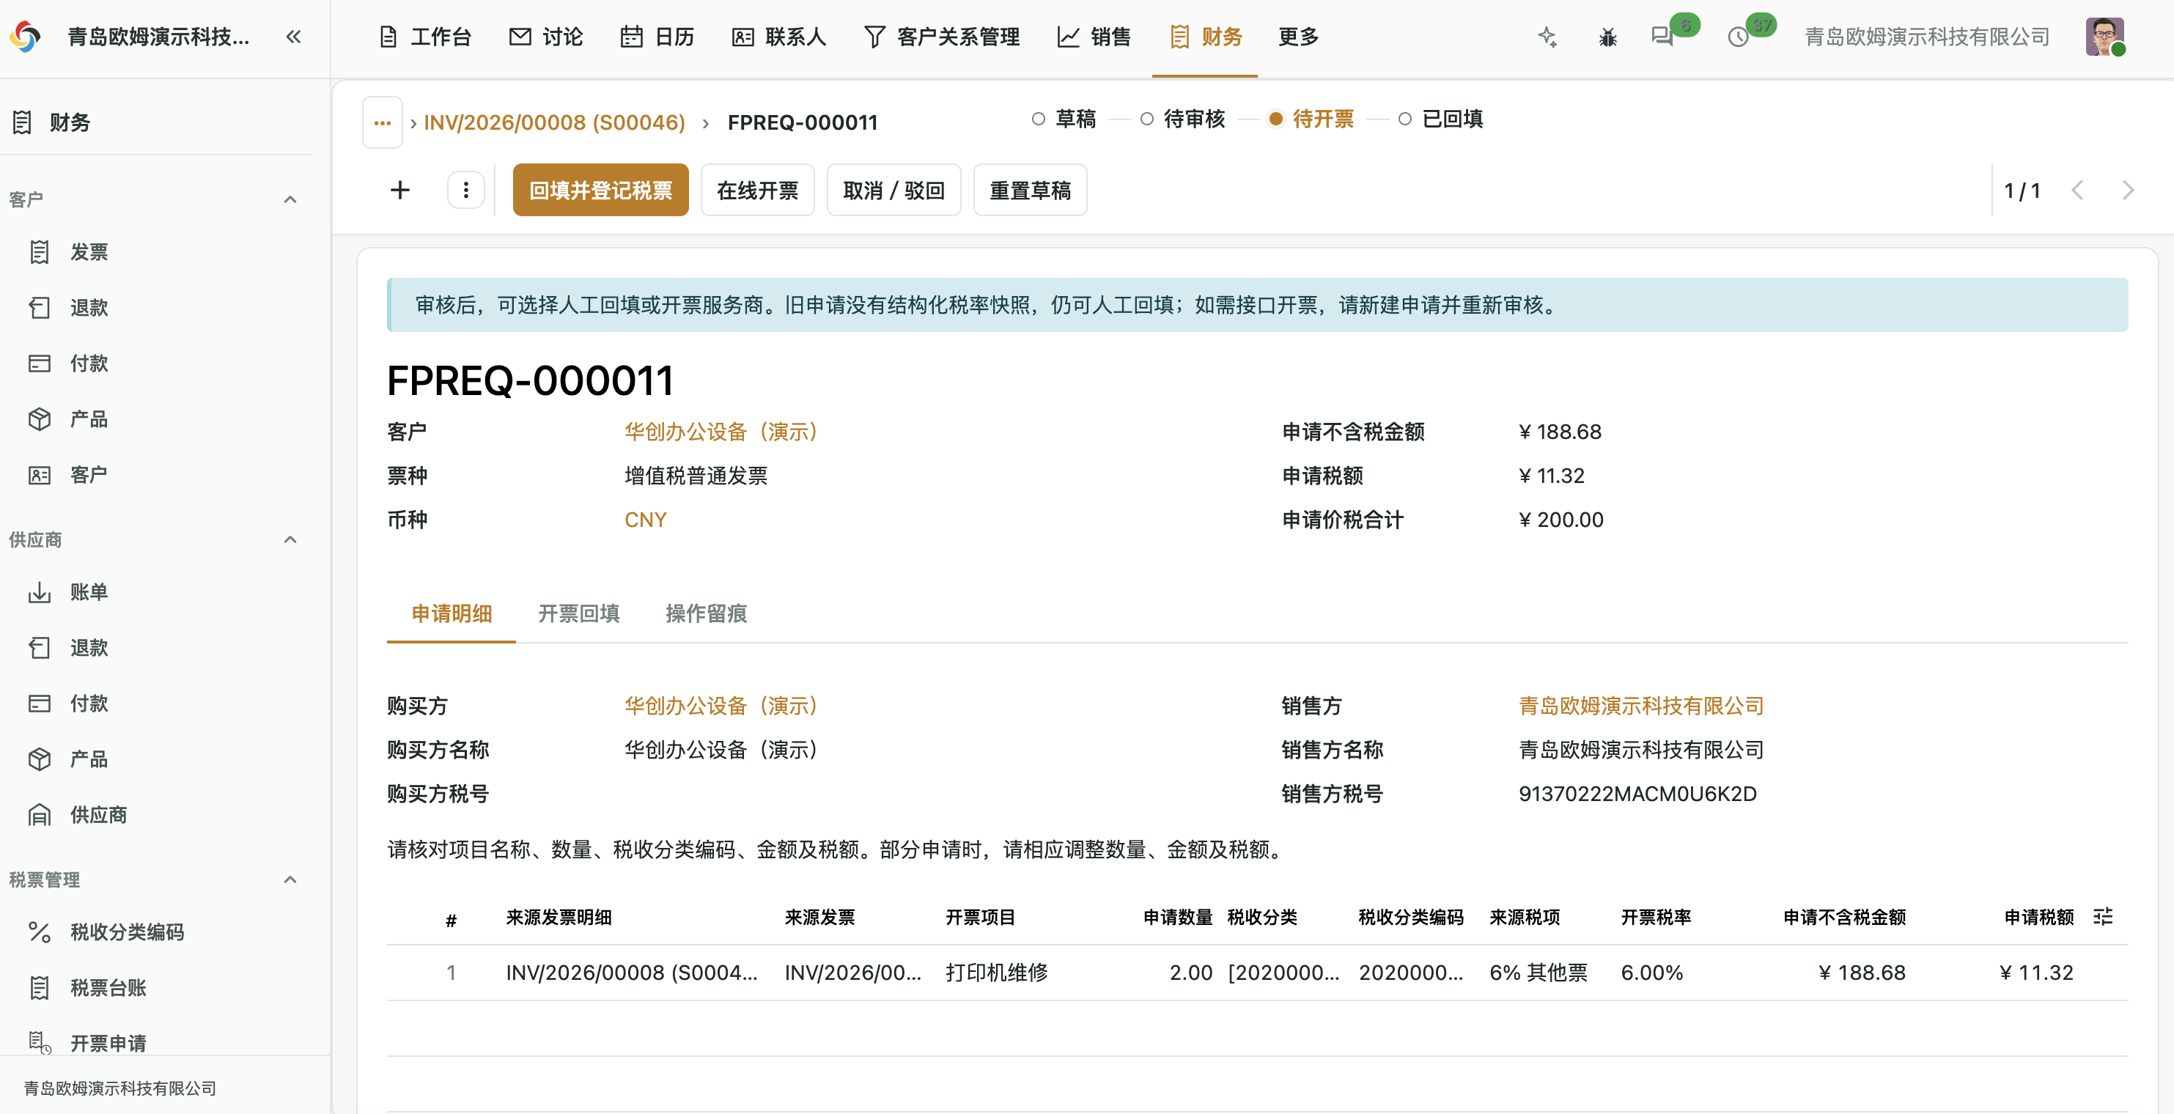
Task: Set status to 待审核
Action: click(x=1182, y=119)
